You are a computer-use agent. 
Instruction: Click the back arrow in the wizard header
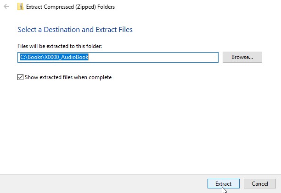[x=6, y=7]
